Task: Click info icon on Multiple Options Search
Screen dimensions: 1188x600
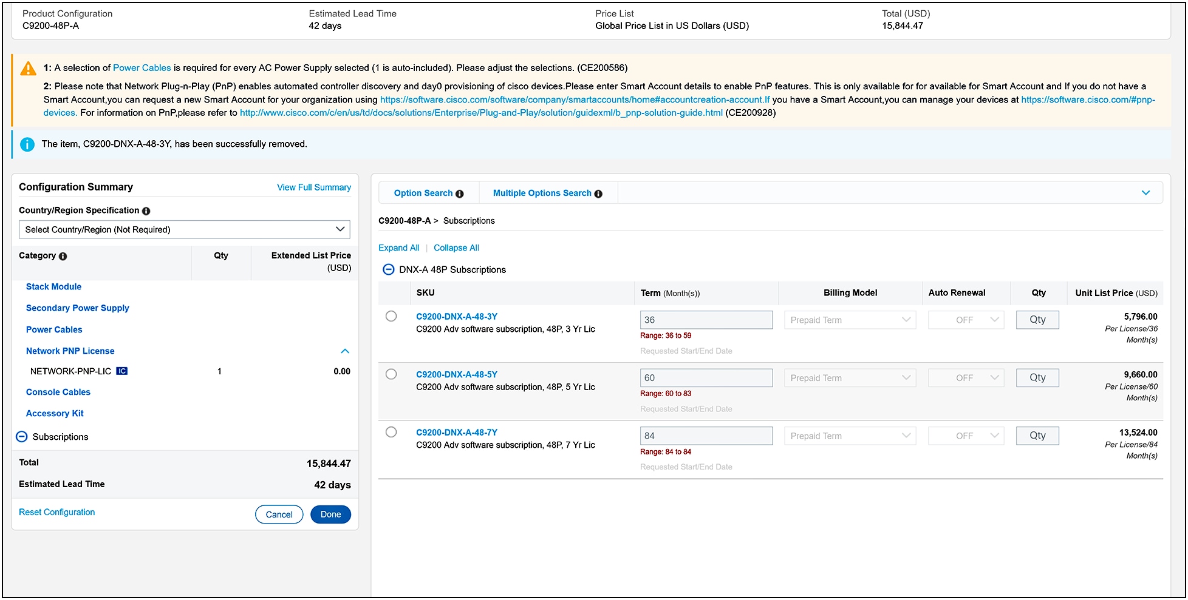Action: click(598, 194)
